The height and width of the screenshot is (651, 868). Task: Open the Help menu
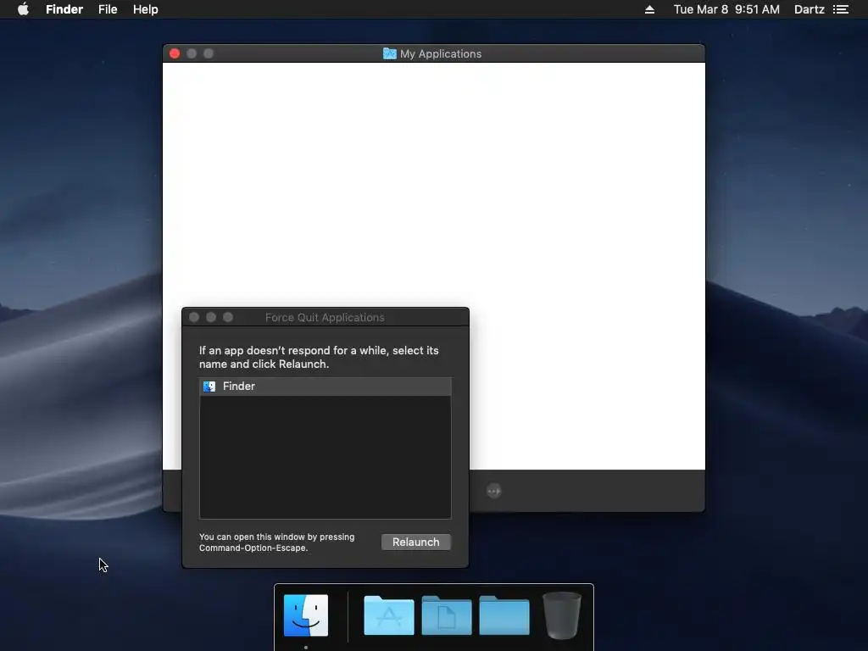(146, 9)
